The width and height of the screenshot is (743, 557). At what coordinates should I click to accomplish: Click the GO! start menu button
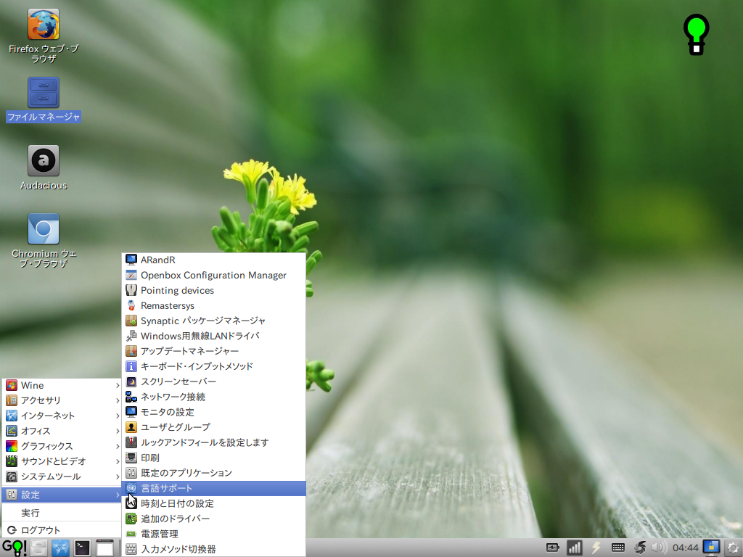15,548
